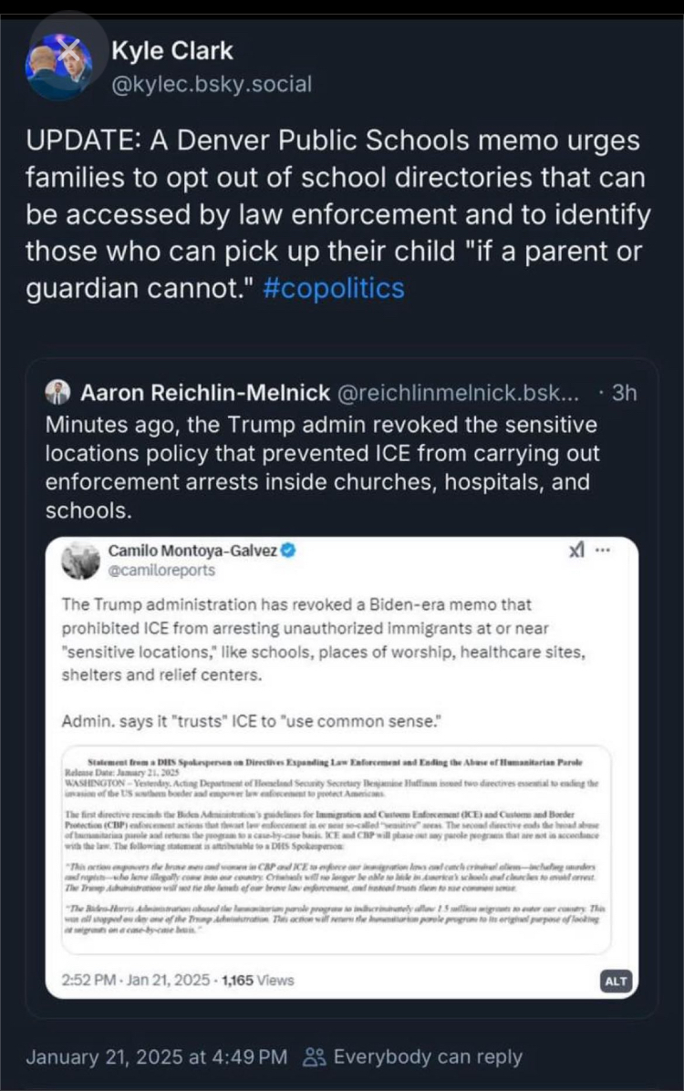The image size is (684, 1091).
Task: Open the DHS statement document image
Action: pyautogui.click(x=337, y=850)
